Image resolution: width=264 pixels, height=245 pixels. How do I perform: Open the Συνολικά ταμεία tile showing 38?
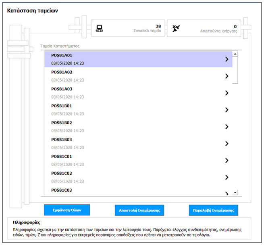click(x=128, y=29)
